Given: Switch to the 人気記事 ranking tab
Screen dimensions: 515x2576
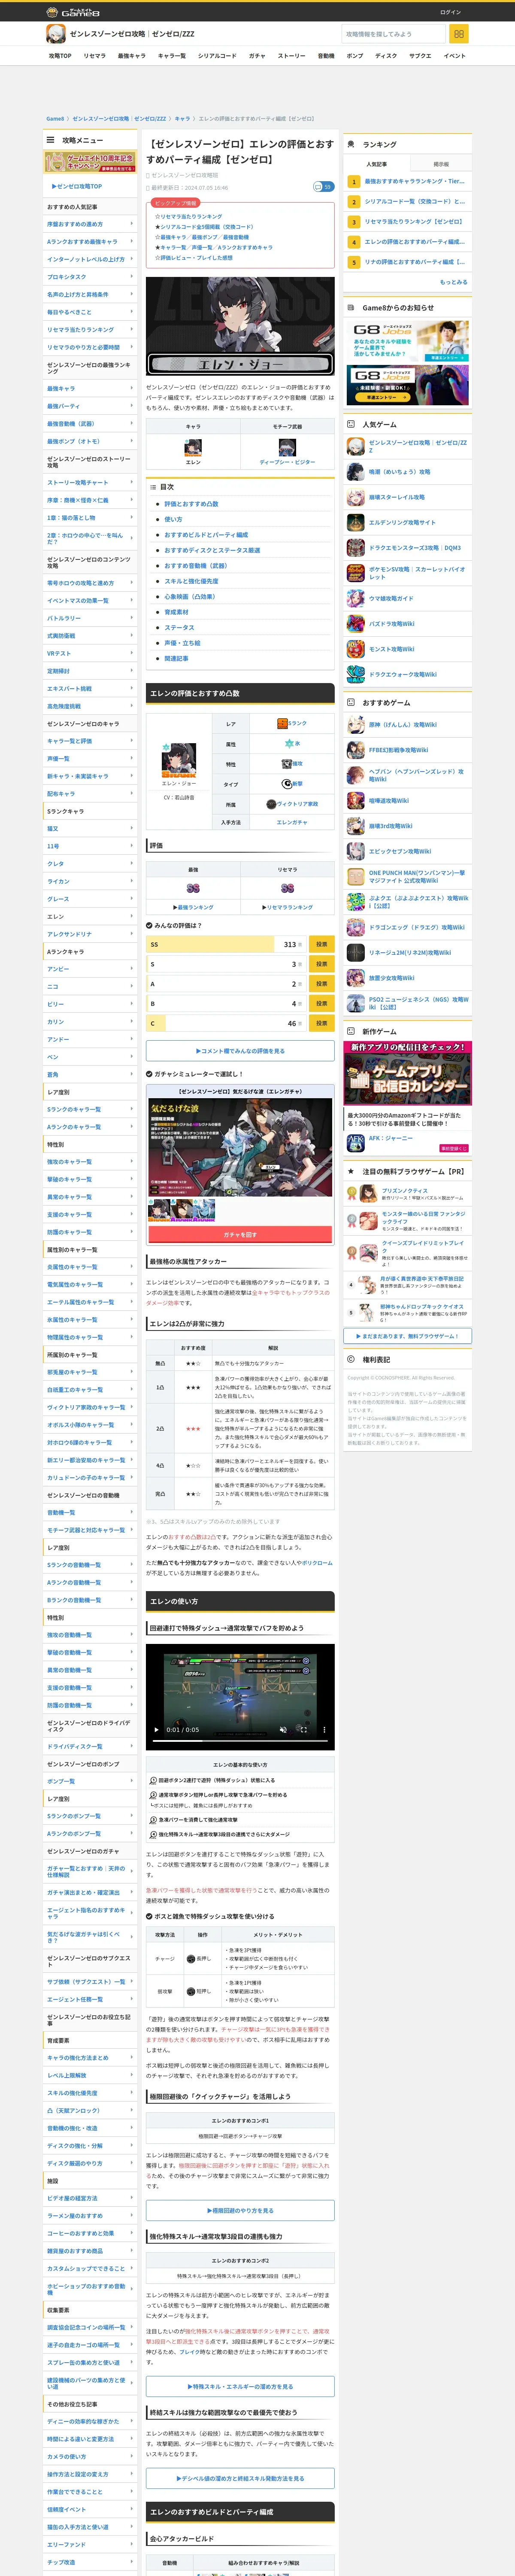Looking at the screenshot, I should point(376,164).
